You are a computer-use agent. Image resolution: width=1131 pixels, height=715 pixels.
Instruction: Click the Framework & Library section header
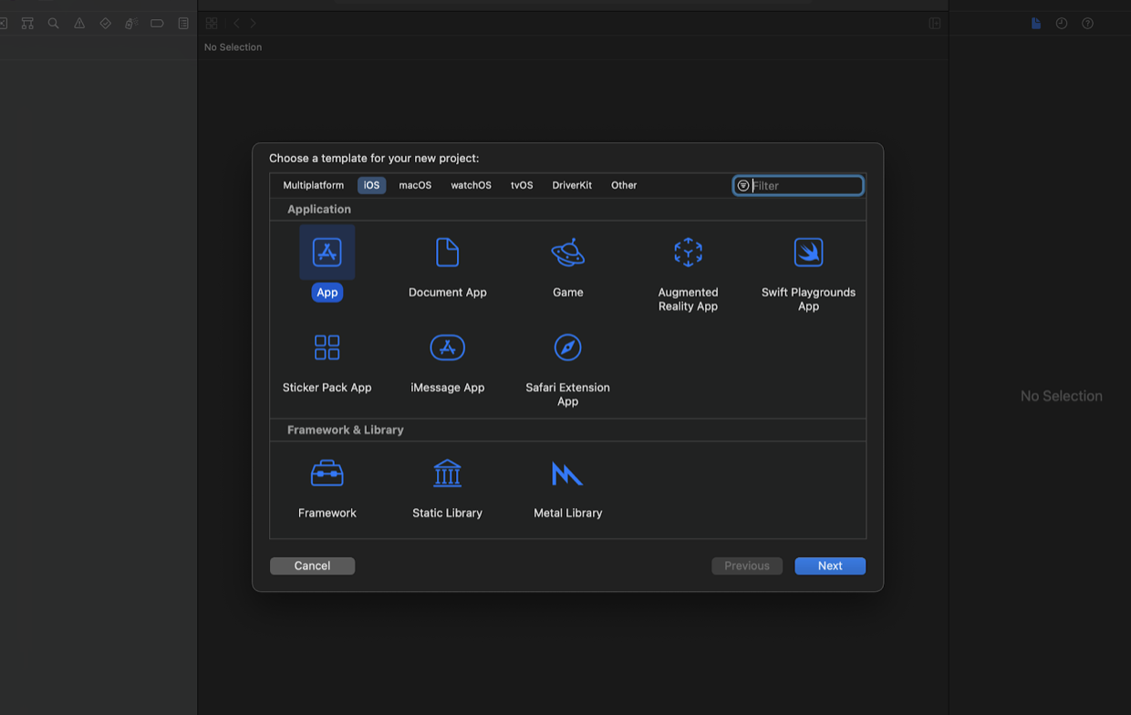(x=345, y=430)
